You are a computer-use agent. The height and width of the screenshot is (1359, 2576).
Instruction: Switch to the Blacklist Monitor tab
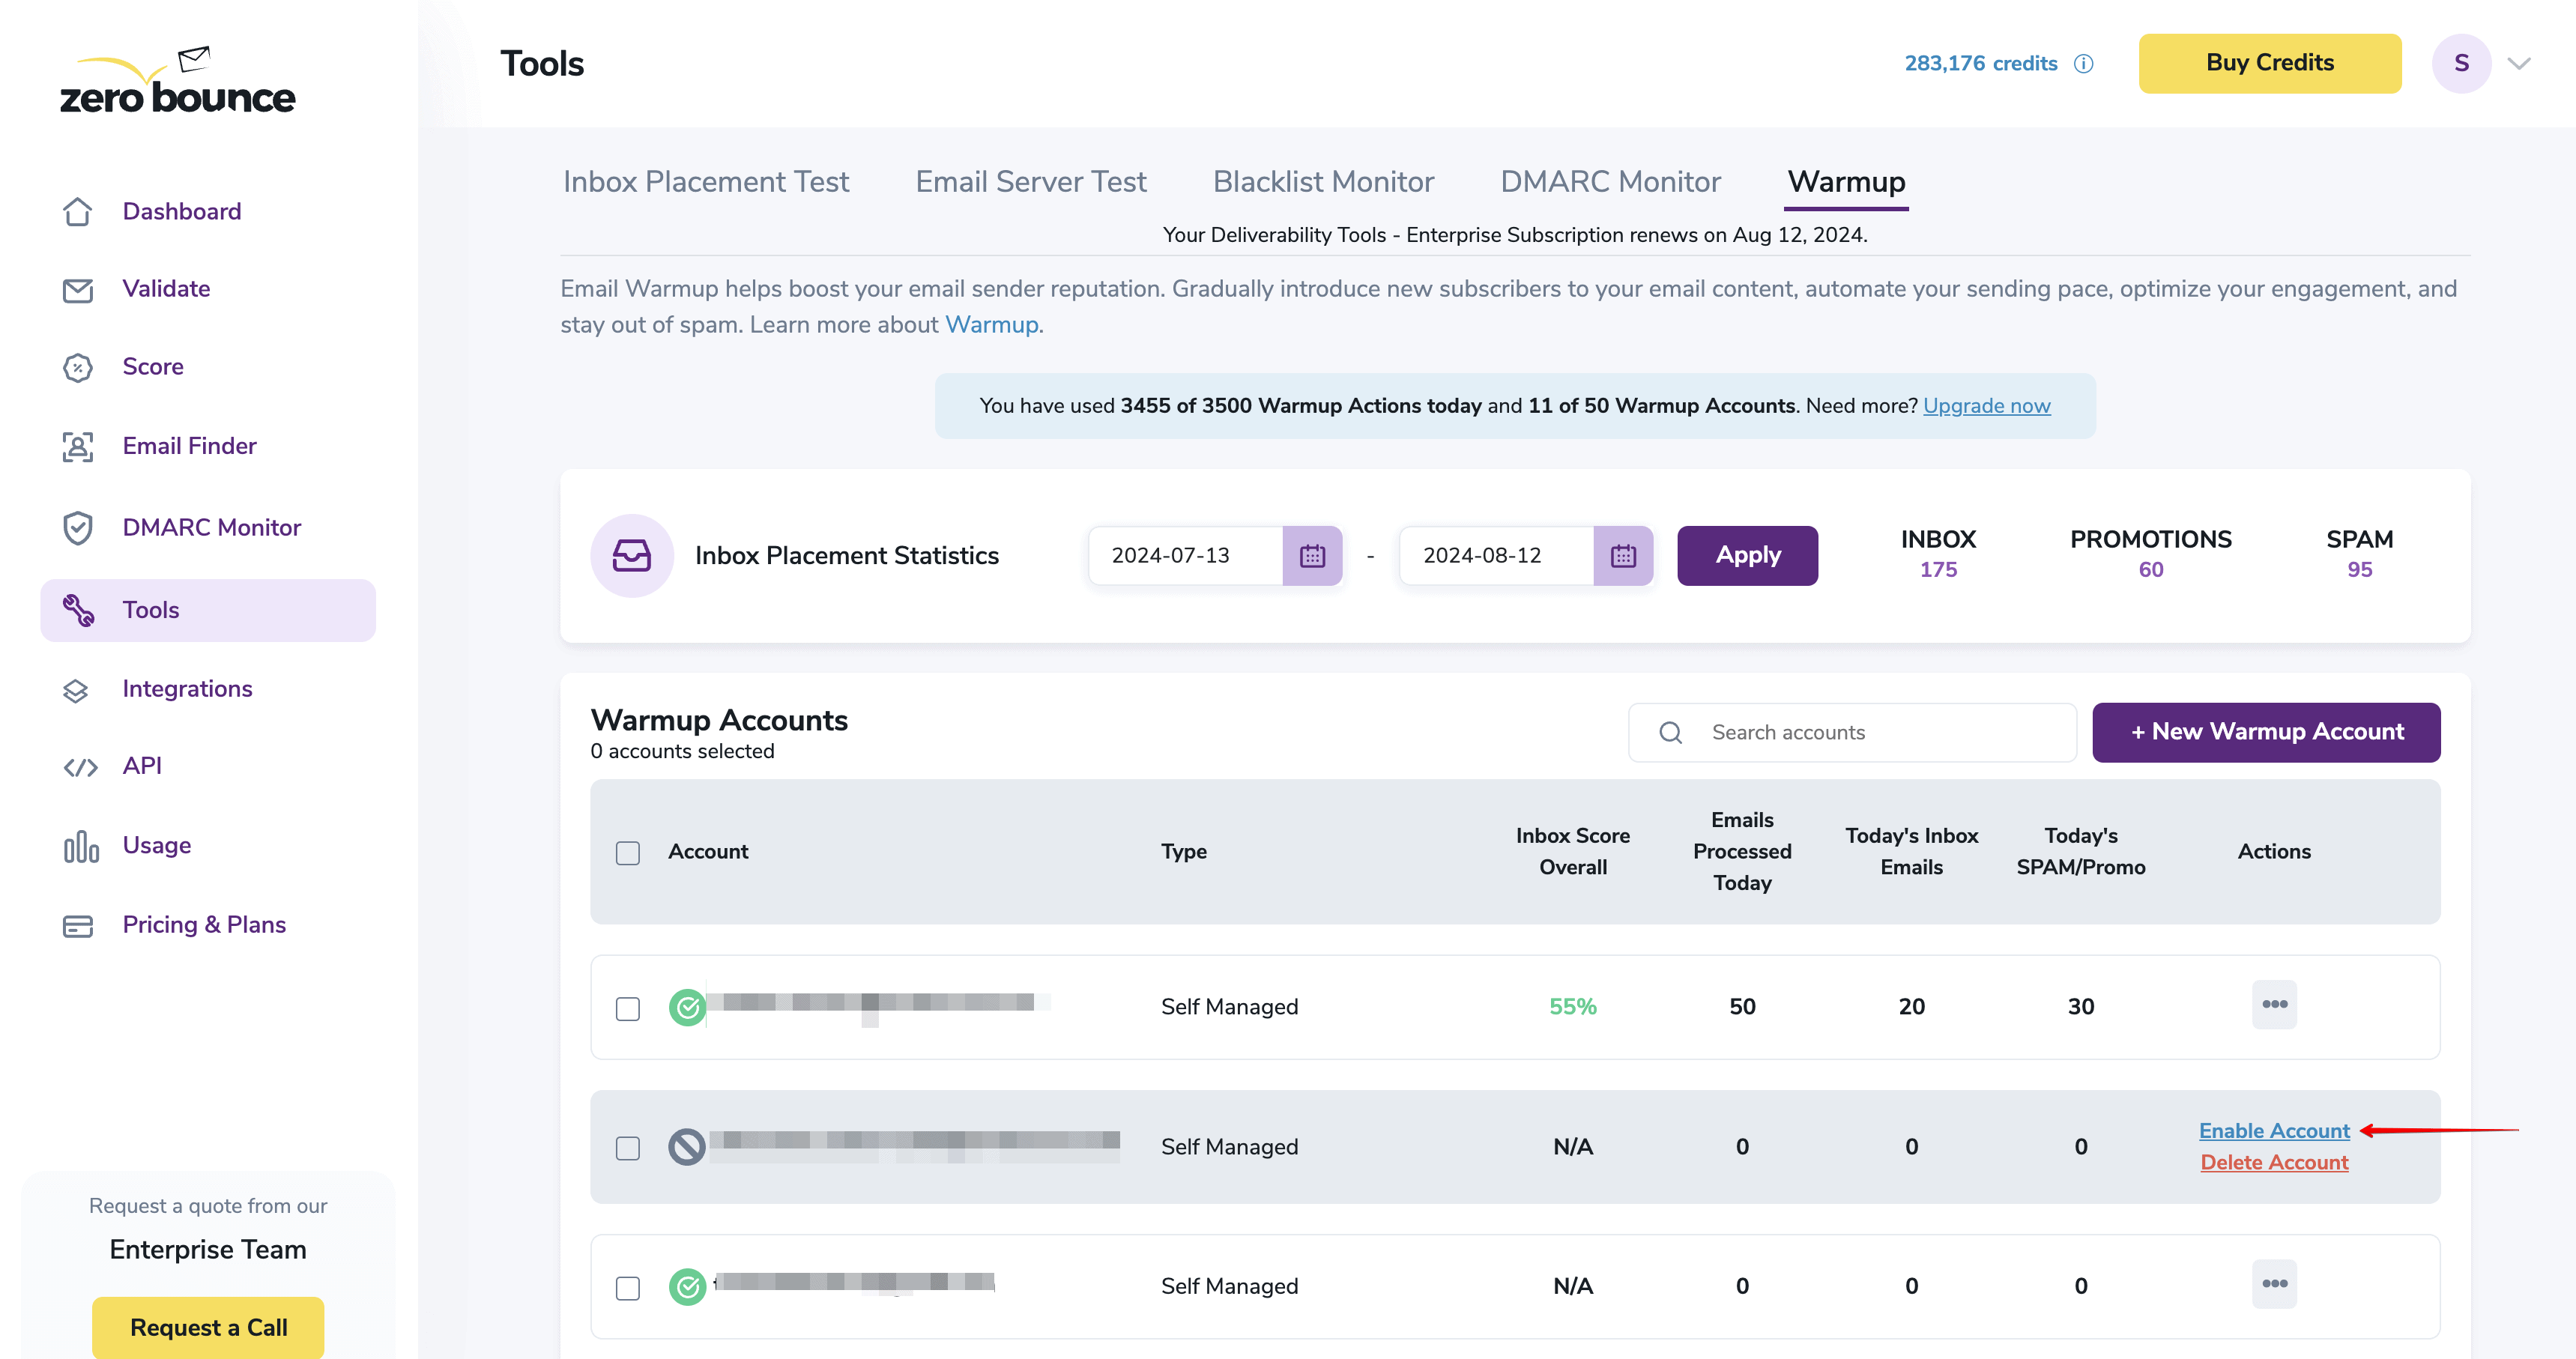point(1323,181)
